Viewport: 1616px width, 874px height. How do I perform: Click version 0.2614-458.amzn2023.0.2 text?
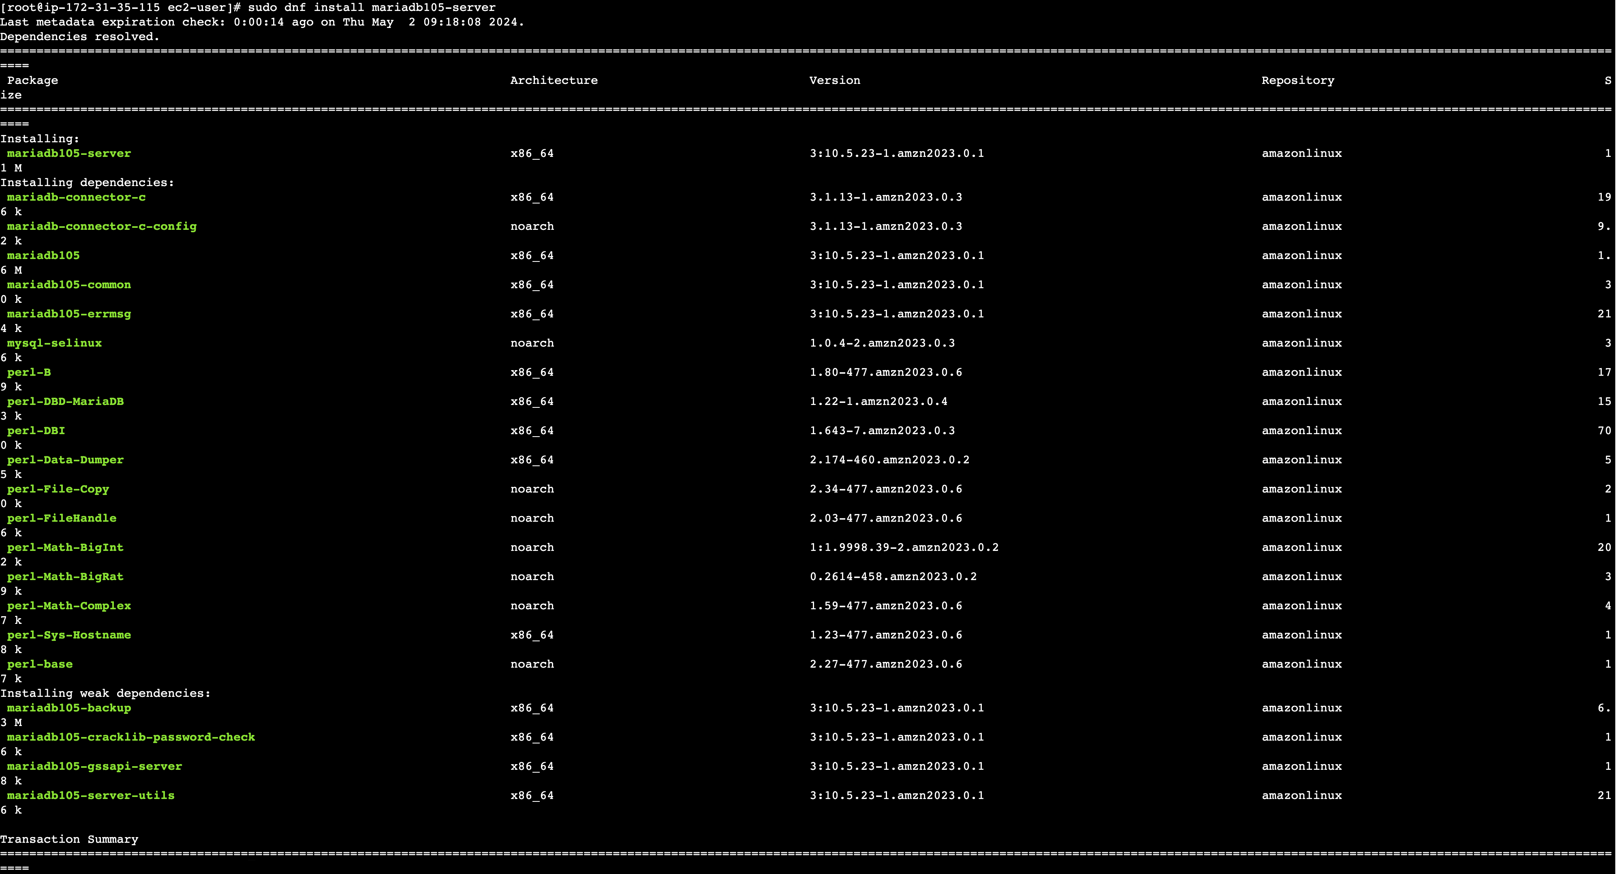pyautogui.click(x=894, y=576)
